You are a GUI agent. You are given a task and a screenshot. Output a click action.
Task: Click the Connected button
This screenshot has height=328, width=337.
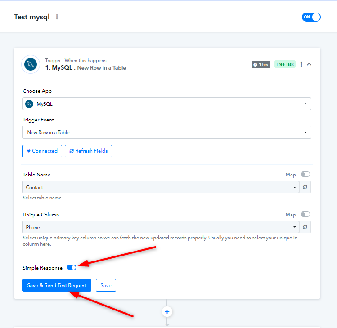click(42, 151)
